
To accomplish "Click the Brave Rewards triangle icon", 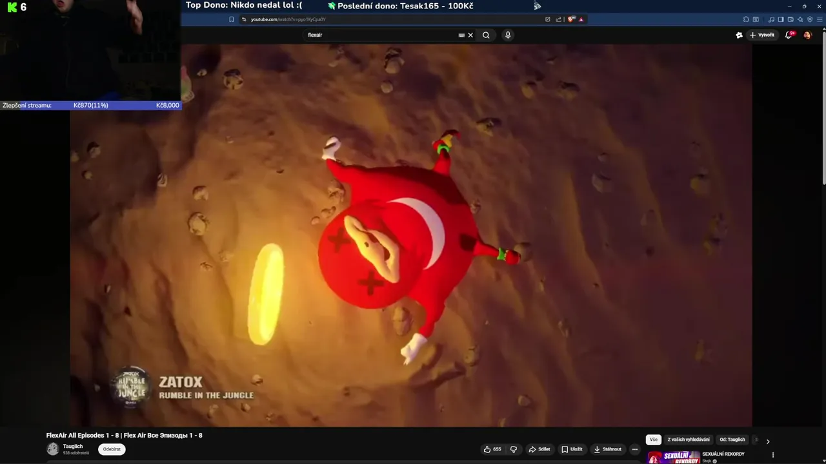I will [x=581, y=19].
